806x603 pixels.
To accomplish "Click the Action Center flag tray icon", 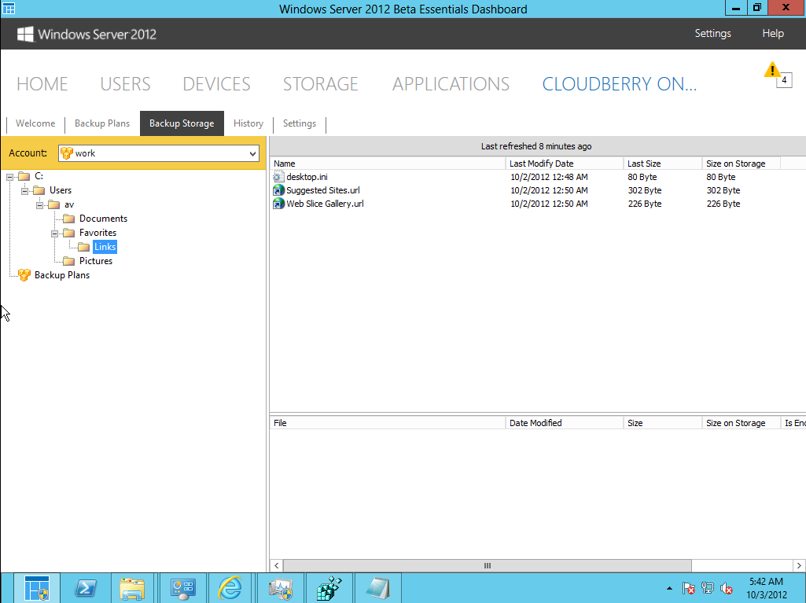I will click(688, 588).
